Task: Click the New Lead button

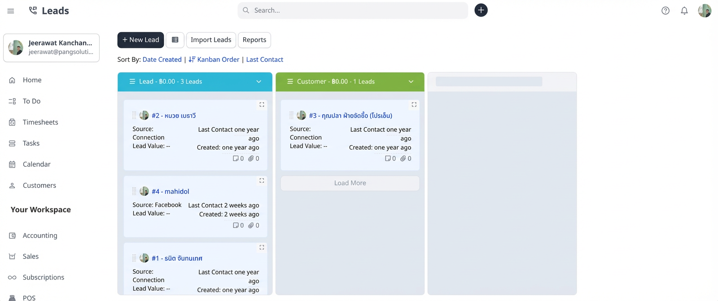Action: [140, 40]
